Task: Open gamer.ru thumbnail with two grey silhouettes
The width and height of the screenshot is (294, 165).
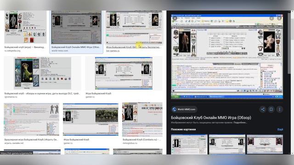Action: tap(124, 73)
